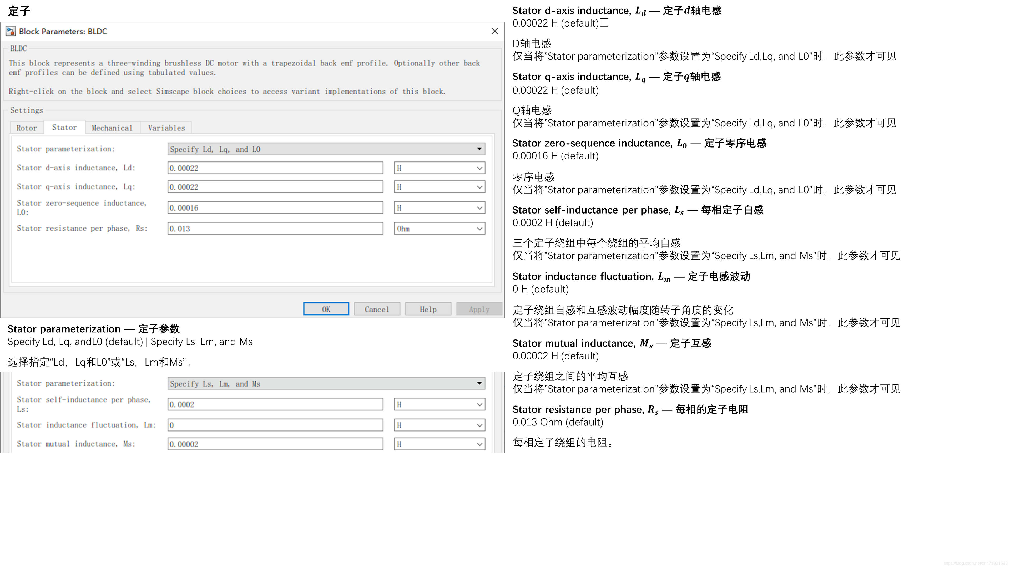Viewport: 1010px width, 568px height.
Task: Close the Block Parameters BLDC dialog
Action: click(x=495, y=31)
